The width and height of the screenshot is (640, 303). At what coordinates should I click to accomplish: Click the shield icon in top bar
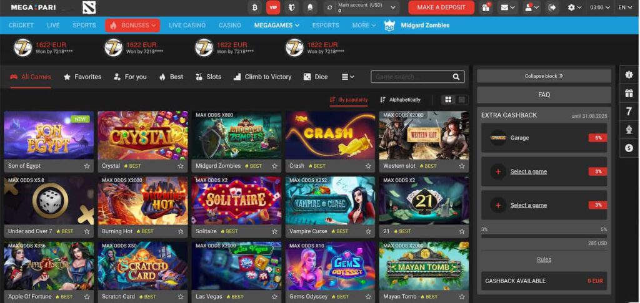click(x=291, y=7)
